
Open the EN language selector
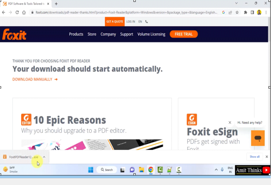[140, 22]
